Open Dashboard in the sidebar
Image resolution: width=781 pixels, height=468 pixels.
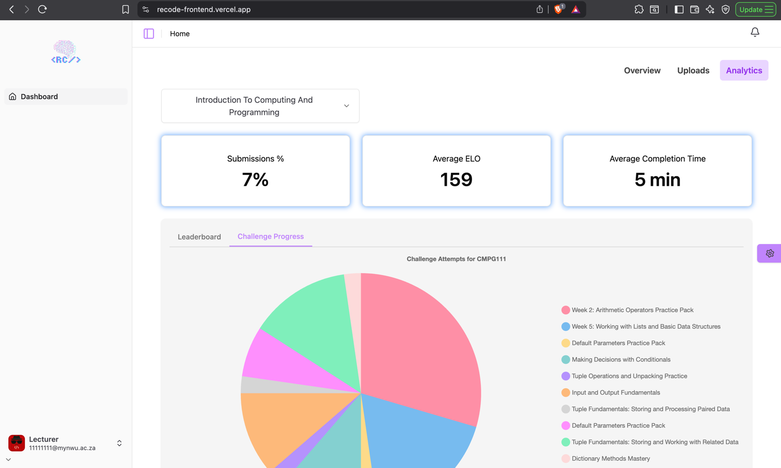[66, 96]
